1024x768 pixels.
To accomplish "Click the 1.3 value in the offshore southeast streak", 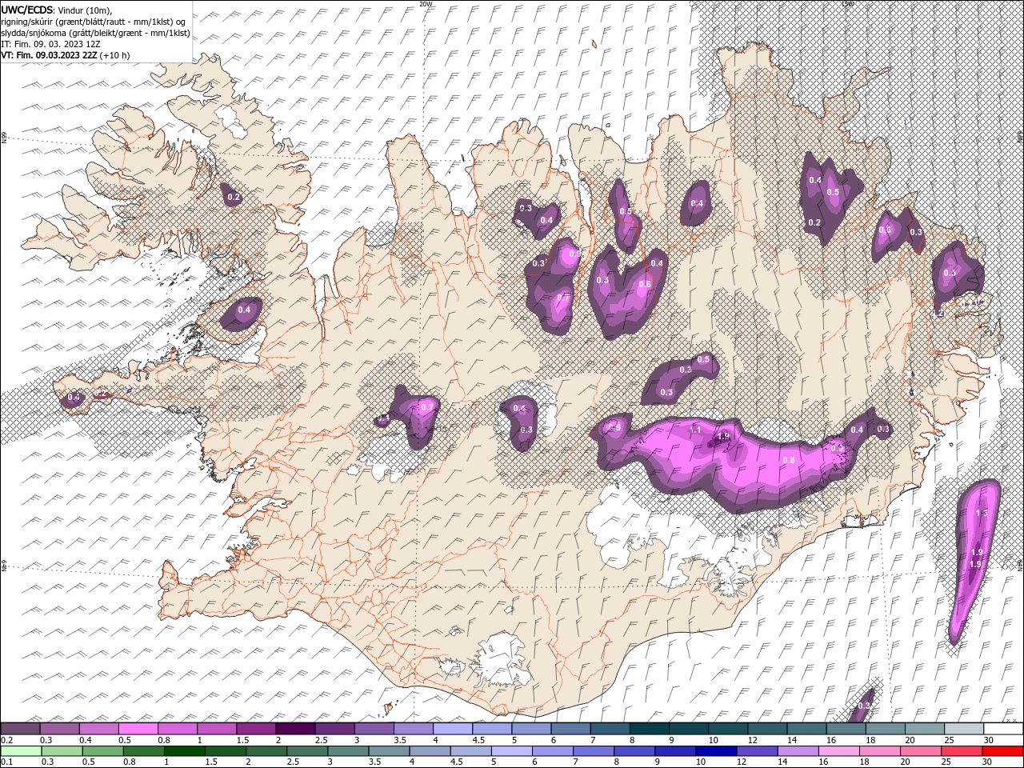I will tap(982, 513).
